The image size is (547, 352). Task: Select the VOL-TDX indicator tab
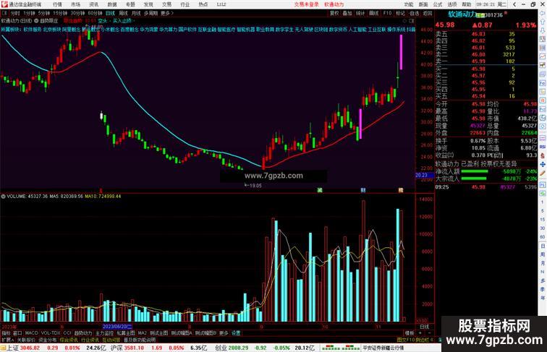pos(51,333)
